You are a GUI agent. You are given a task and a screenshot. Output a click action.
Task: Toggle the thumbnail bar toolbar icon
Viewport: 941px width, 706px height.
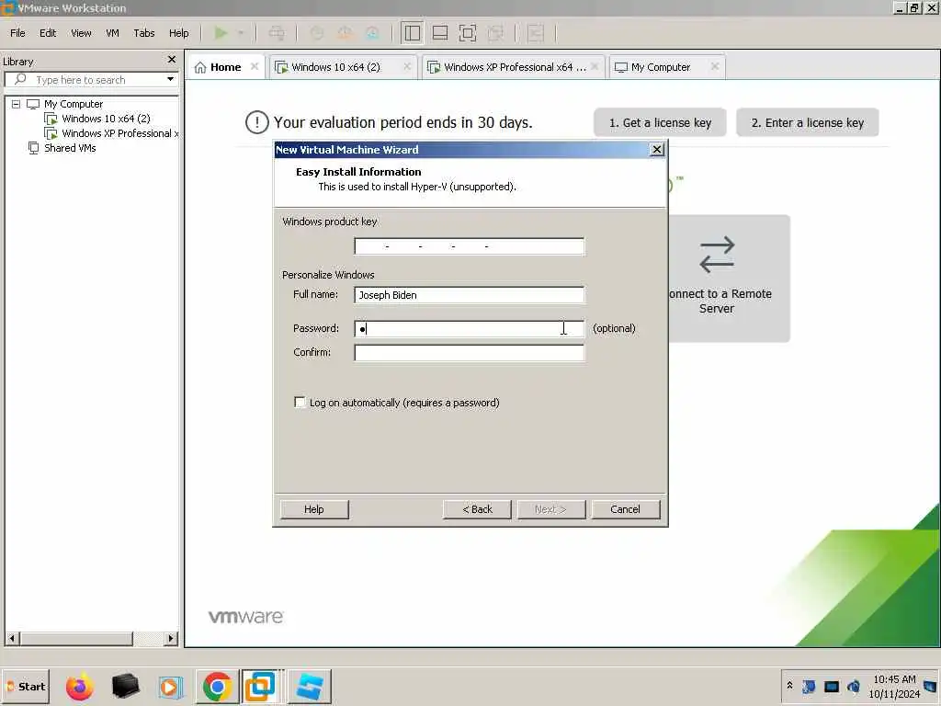point(440,33)
